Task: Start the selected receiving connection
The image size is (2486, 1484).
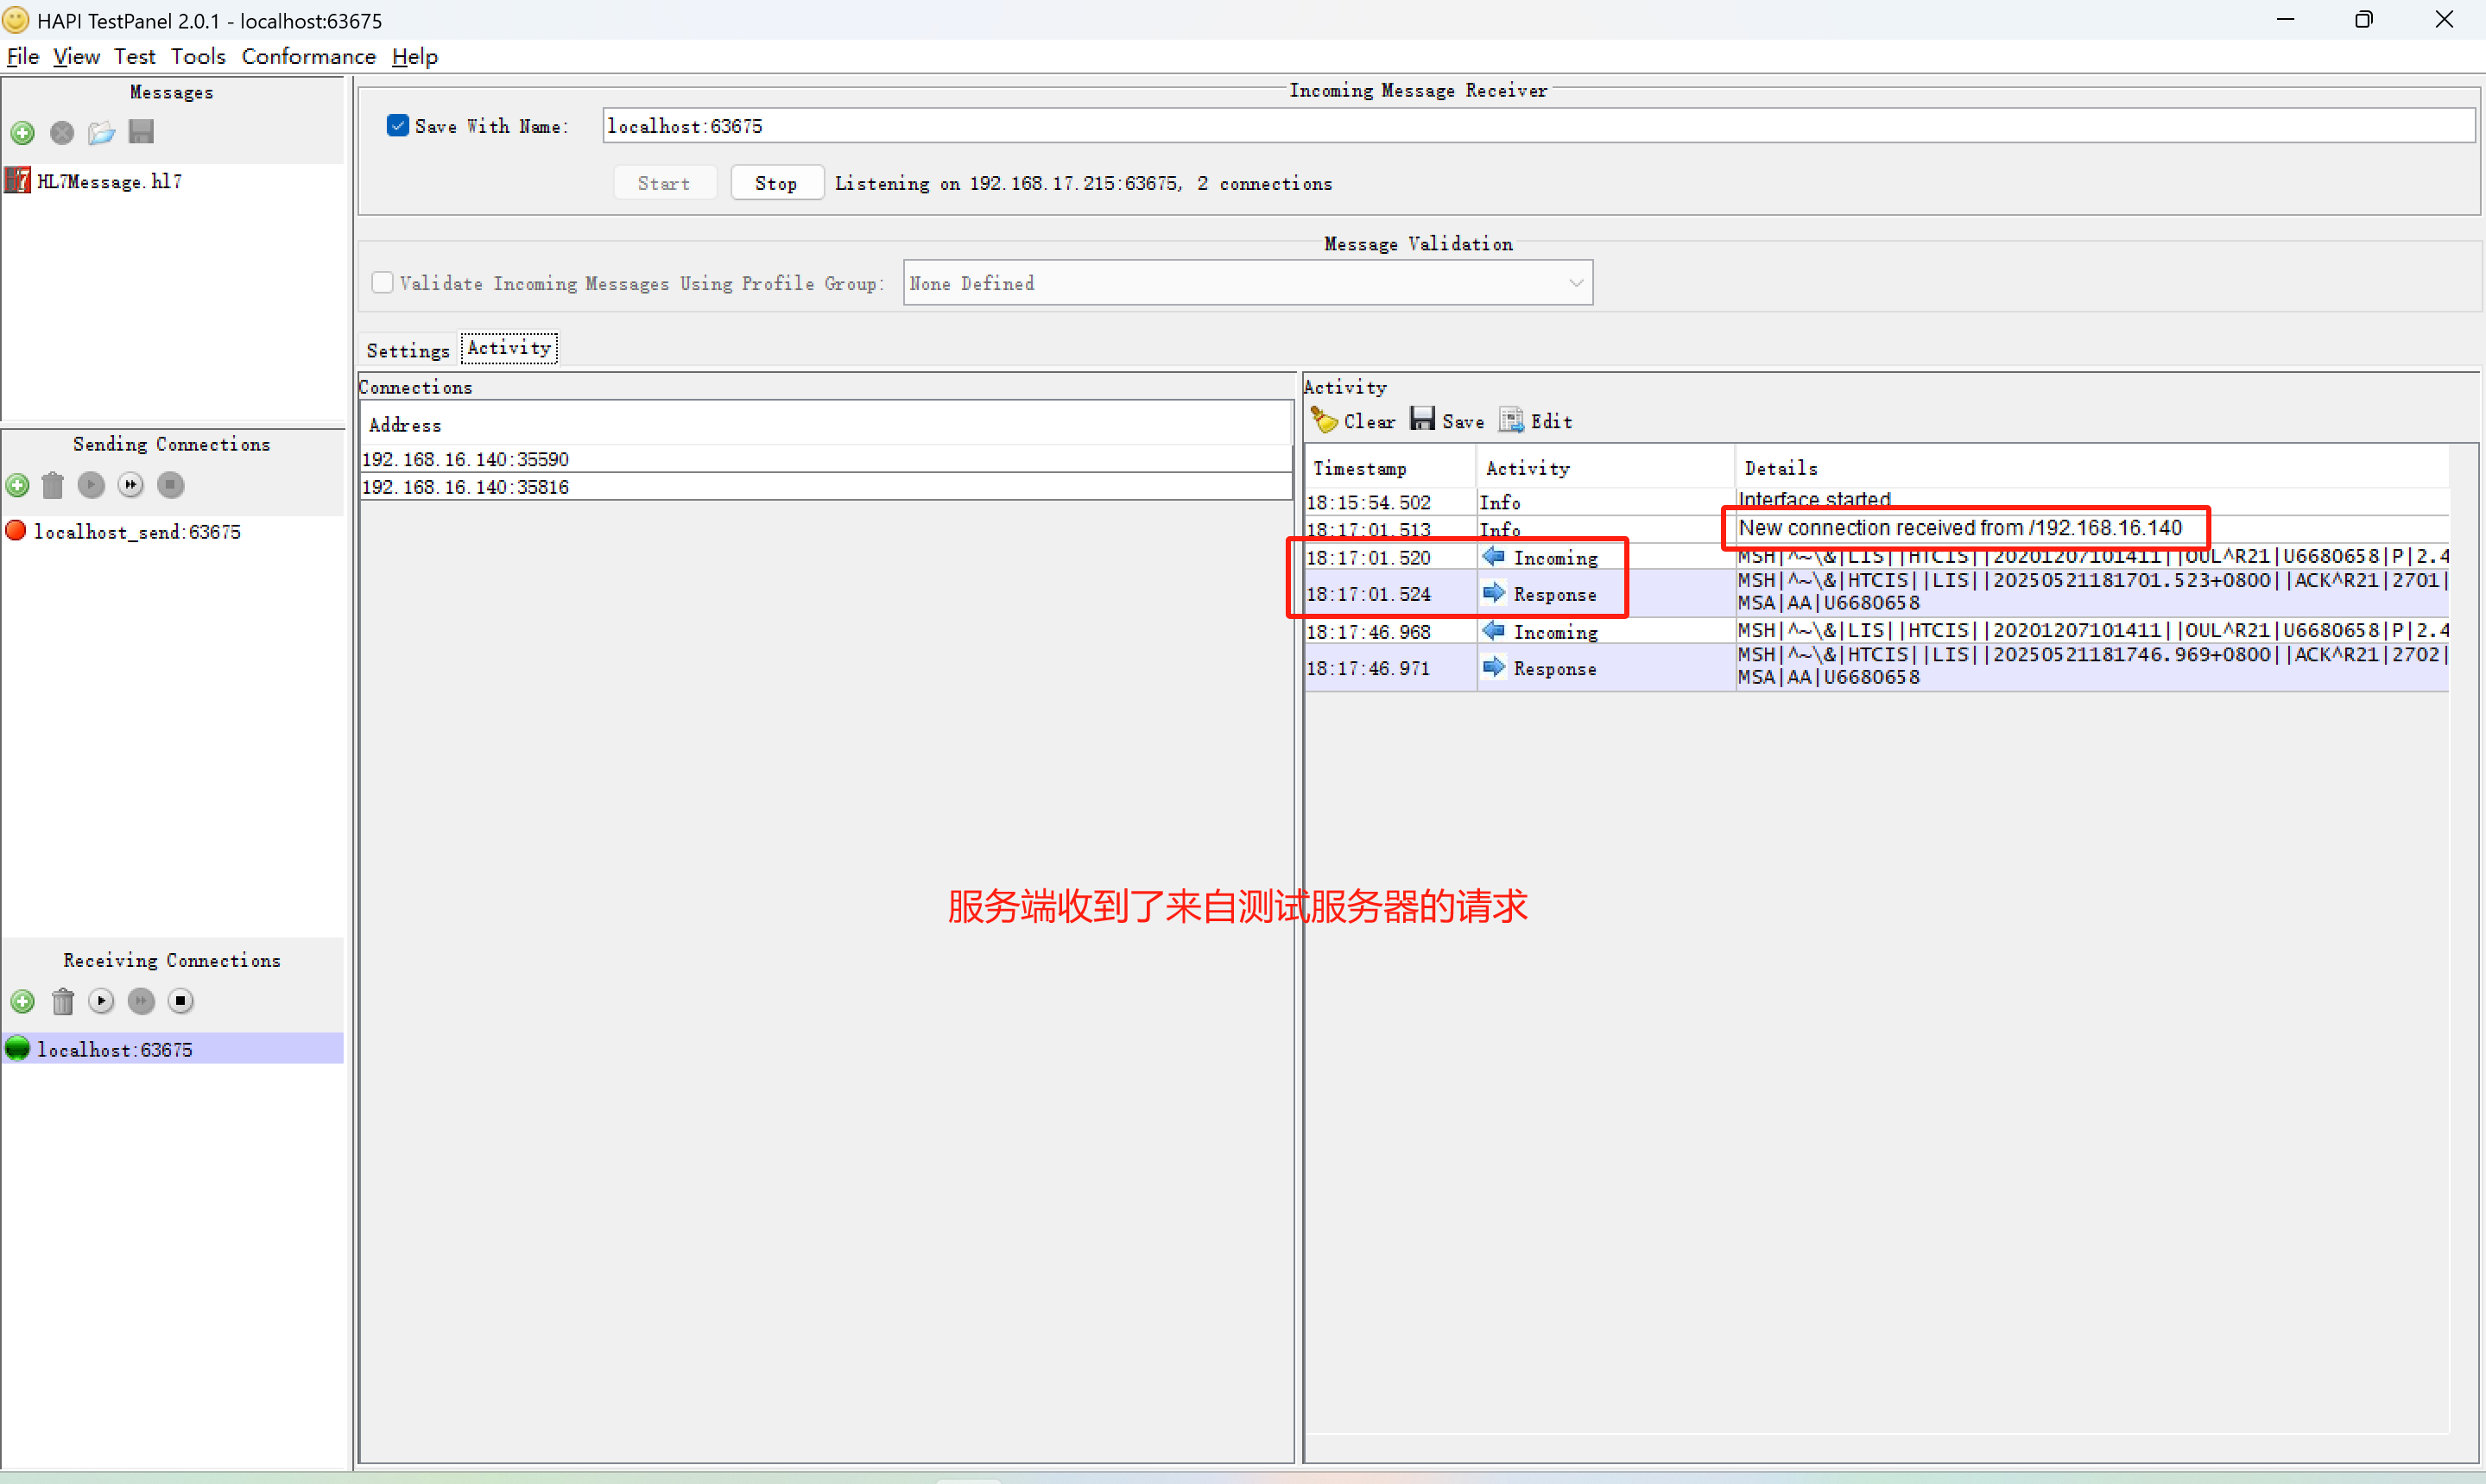Action: [101, 1001]
